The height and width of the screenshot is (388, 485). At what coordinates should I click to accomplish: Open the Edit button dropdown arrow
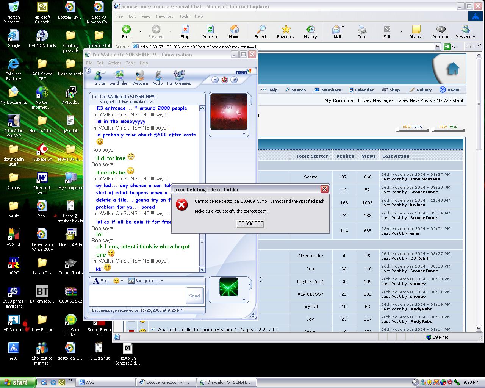(x=401, y=32)
